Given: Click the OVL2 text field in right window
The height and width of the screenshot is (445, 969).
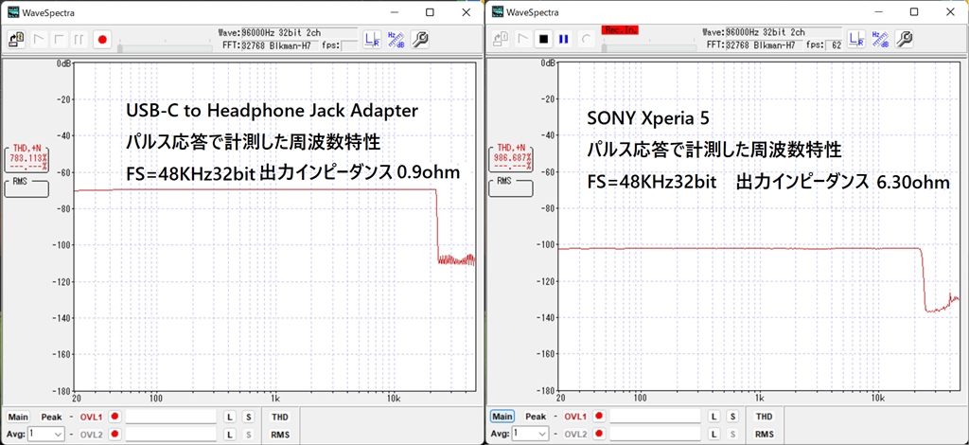Looking at the screenshot, I should point(655,434).
